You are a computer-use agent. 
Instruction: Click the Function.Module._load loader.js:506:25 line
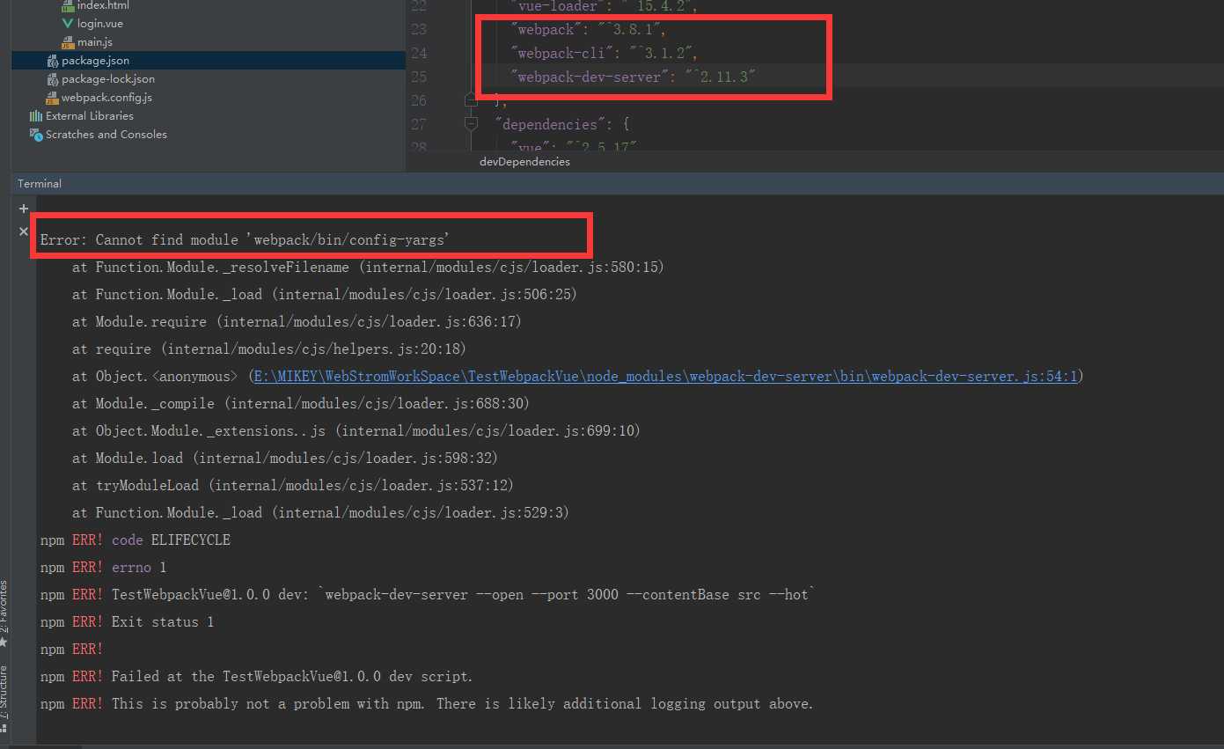click(x=325, y=295)
